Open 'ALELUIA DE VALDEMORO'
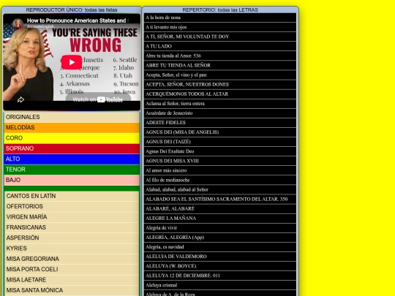The width and height of the screenshot is (395, 296). pos(220,257)
